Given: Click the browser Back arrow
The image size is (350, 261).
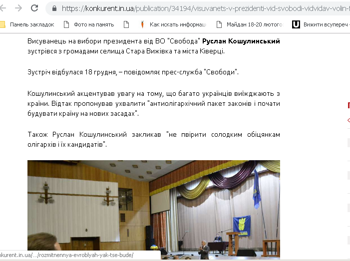Looking at the screenshot, I should (x=2, y=8).
